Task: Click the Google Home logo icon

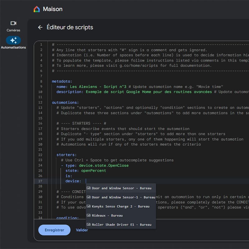Action: click(37, 9)
